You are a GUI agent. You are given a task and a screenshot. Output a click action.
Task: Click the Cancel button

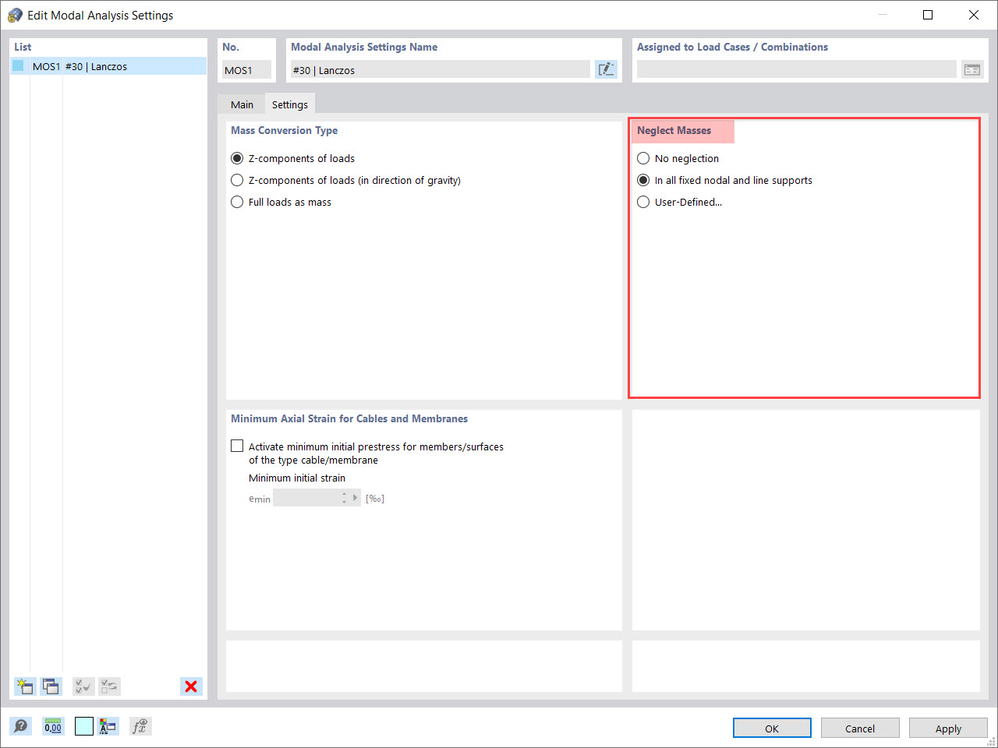pyautogui.click(x=860, y=728)
